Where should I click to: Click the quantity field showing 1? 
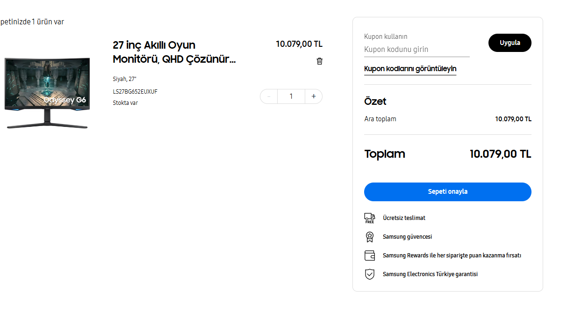pos(291,96)
